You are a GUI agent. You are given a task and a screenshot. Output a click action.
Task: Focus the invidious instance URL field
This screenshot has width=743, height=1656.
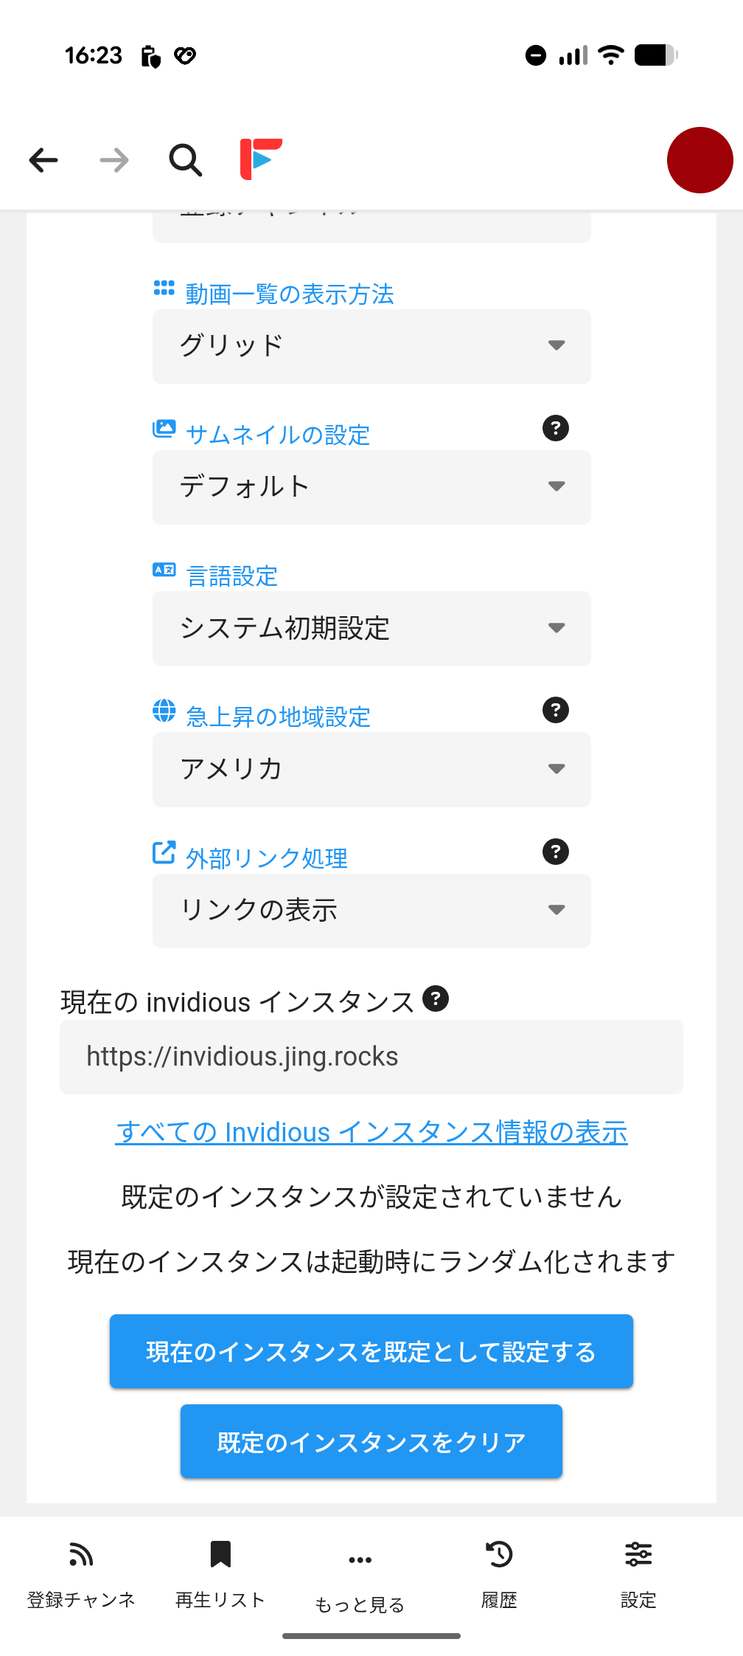[x=371, y=1057]
